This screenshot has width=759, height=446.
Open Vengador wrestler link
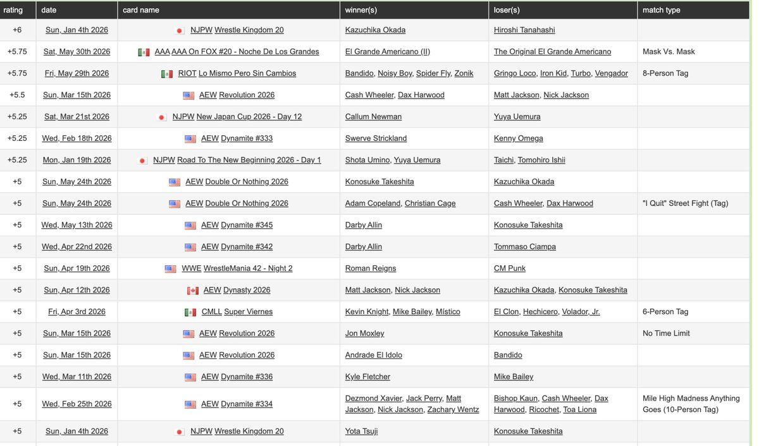(x=612, y=73)
